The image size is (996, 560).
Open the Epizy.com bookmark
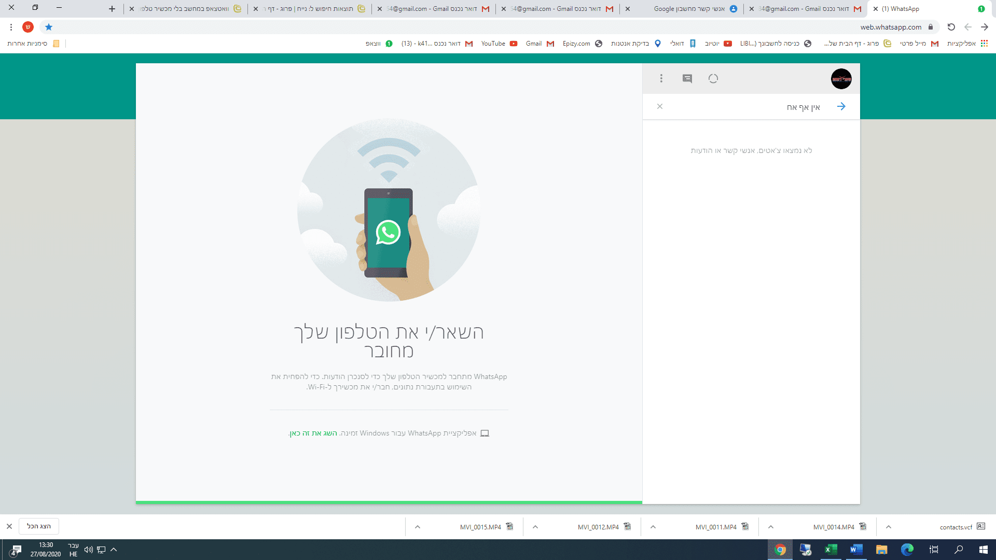coord(582,44)
